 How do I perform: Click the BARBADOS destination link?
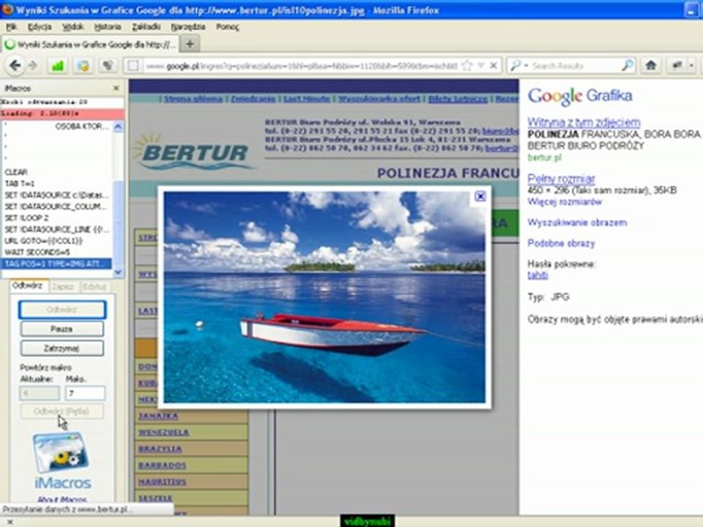(162, 466)
